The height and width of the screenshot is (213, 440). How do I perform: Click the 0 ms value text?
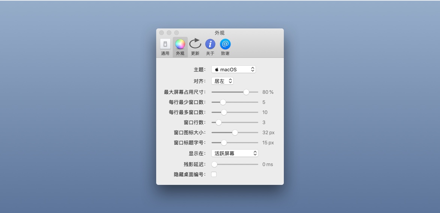coord(267,165)
